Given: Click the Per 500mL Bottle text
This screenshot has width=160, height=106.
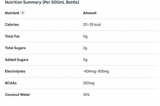Looking at the screenshot, I should click(61, 2).
